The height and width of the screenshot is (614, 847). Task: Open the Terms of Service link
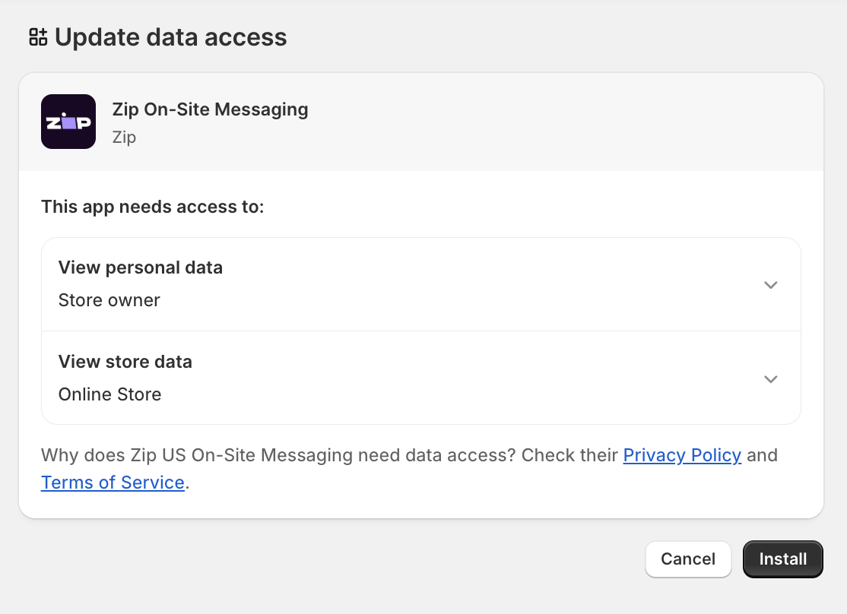(113, 483)
